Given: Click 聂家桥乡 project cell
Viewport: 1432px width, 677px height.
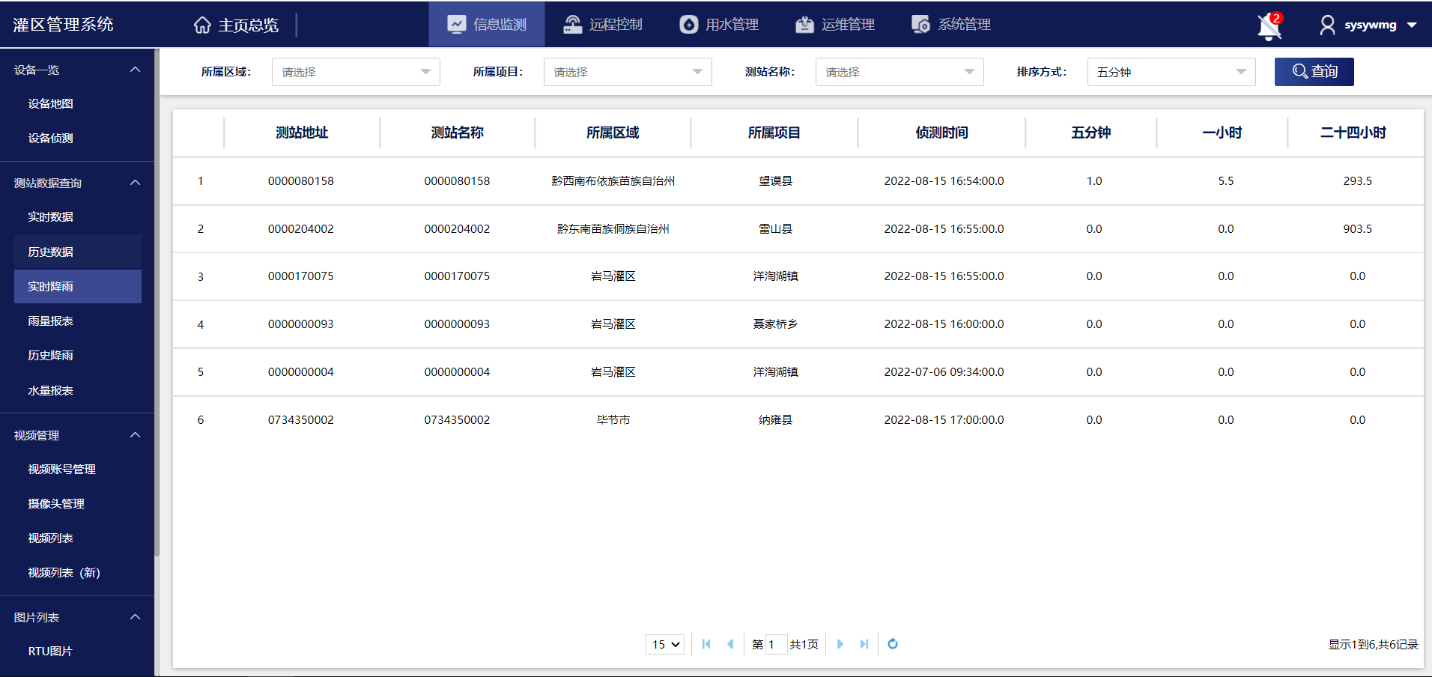Looking at the screenshot, I should pyautogui.click(x=775, y=324).
